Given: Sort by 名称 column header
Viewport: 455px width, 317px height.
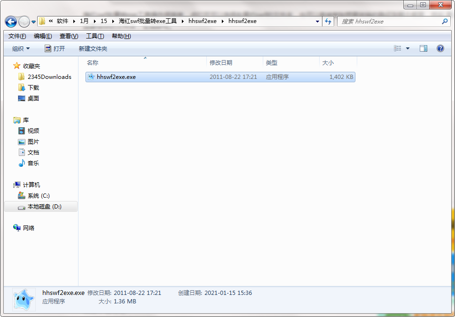Looking at the screenshot, I should [146, 62].
